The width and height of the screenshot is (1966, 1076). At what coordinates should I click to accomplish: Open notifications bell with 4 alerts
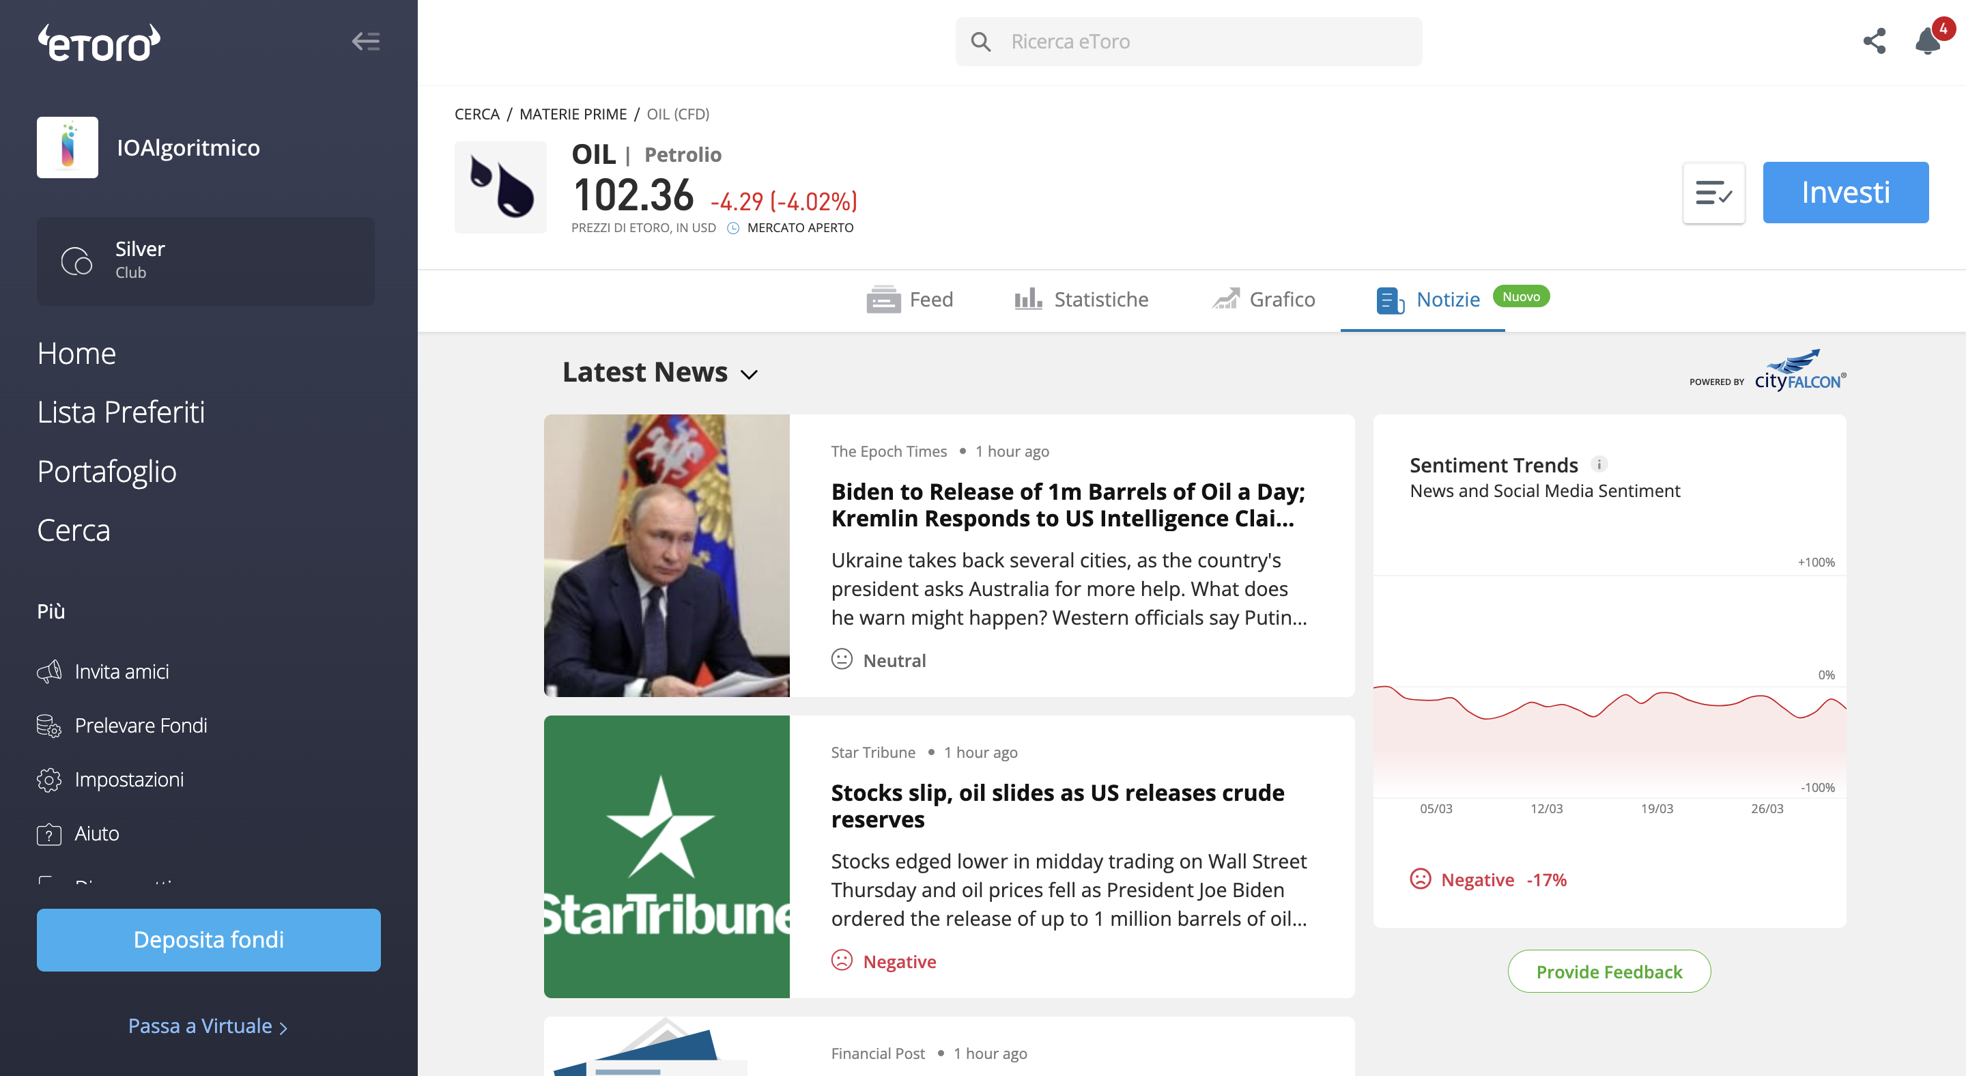pos(1930,39)
